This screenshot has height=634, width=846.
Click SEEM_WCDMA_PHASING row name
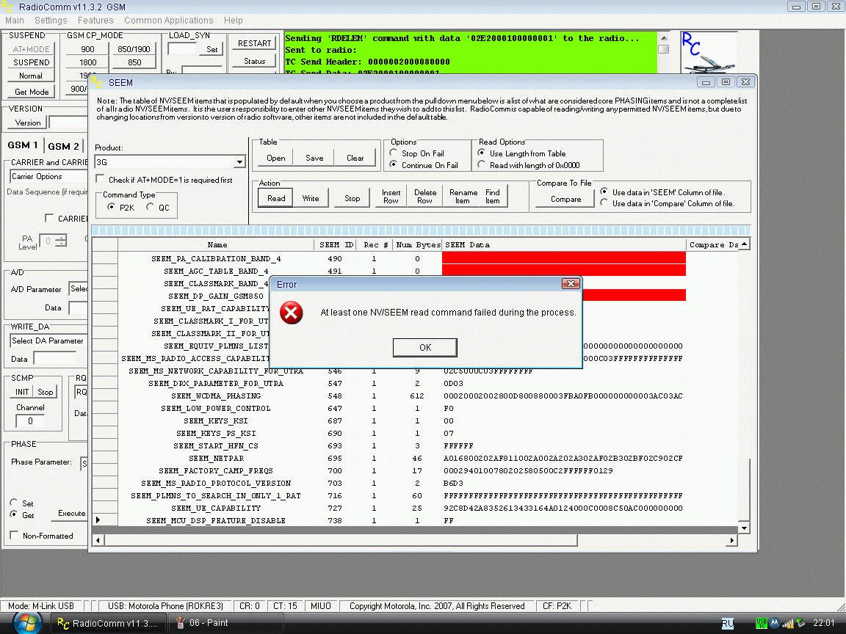[x=216, y=396]
